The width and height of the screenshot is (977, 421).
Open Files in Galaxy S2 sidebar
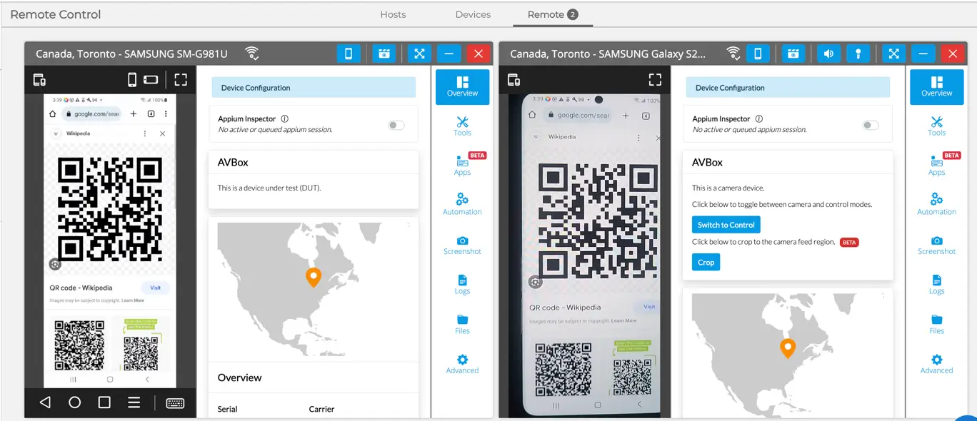point(937,324)
